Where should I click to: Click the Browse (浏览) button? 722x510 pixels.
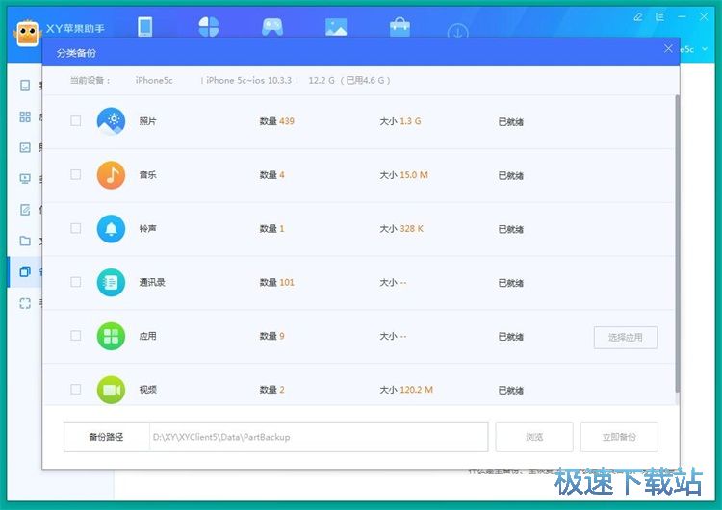click(x=534, y=437)
